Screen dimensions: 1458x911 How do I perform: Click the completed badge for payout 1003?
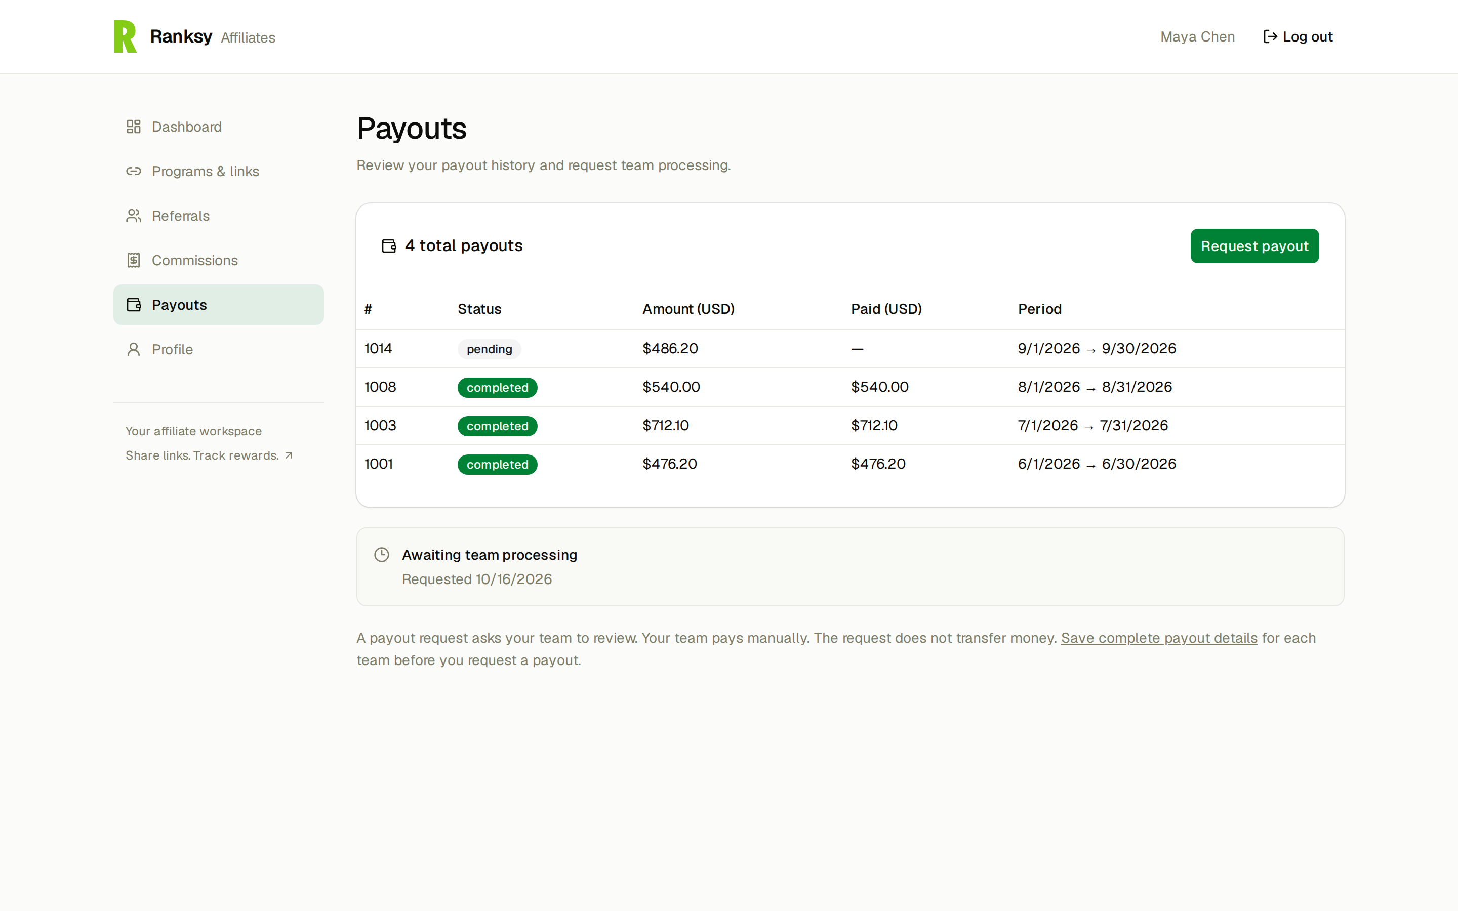pyautogui.click(x=497, y=426)
